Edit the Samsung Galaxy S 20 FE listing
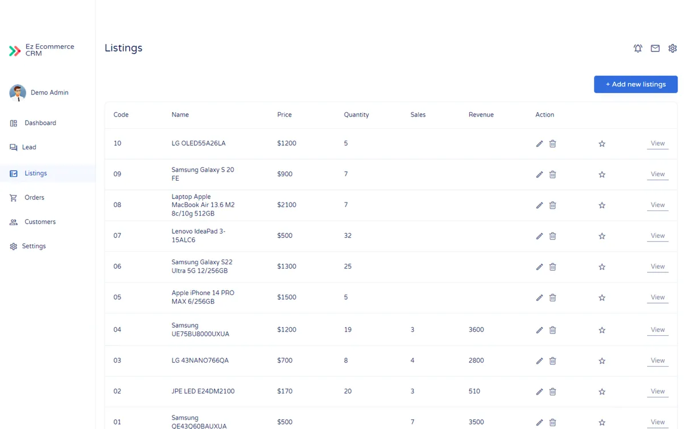This screenshot has height=429, width=686. pyautogui.click(x=539, y=174)
